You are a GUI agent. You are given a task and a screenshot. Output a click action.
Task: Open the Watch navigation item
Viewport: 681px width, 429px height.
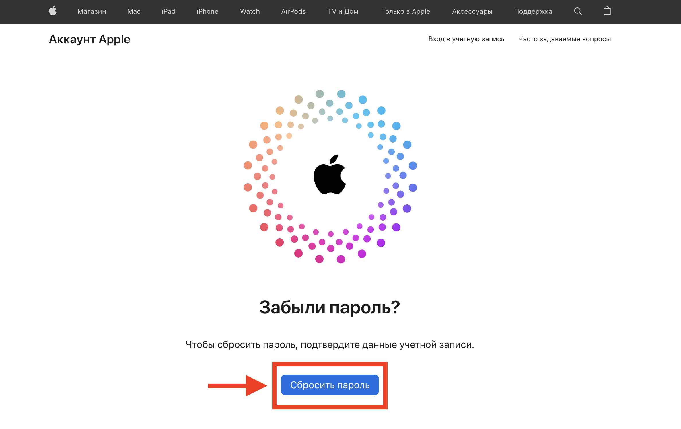coord(249,11)
